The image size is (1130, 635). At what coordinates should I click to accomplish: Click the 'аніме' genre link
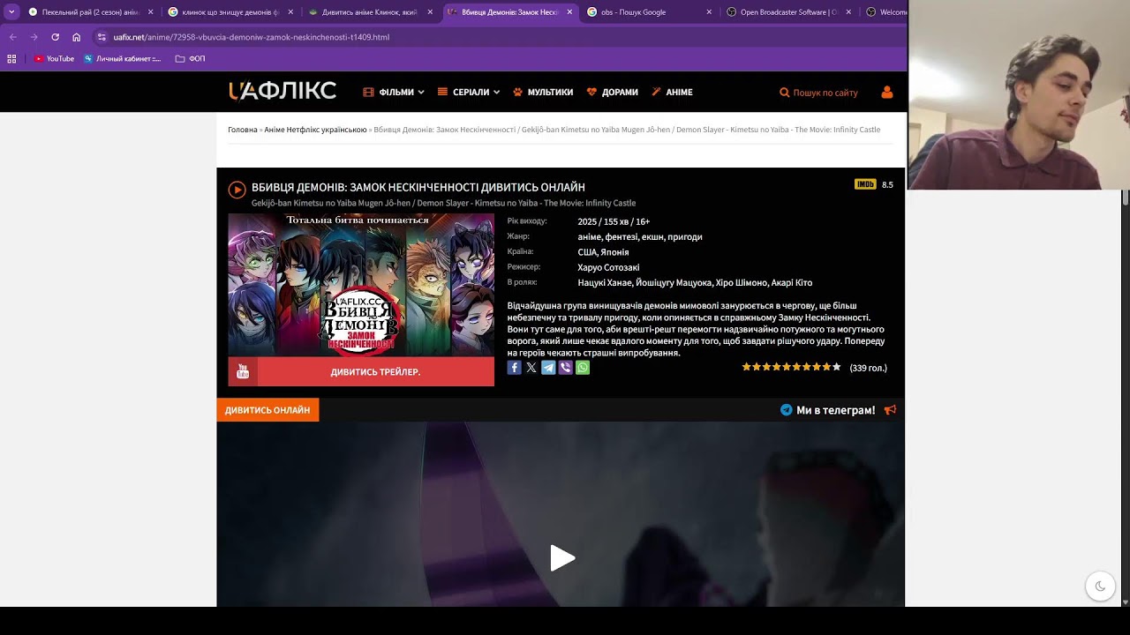point(589,237)
